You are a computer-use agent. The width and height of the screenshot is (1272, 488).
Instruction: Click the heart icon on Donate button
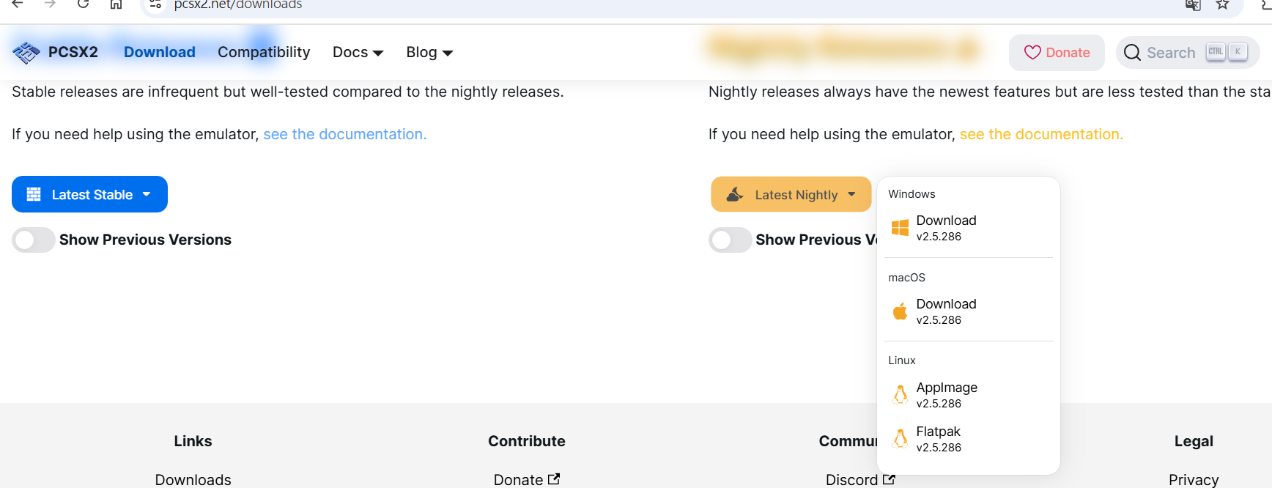click(x=1032, y=53)
